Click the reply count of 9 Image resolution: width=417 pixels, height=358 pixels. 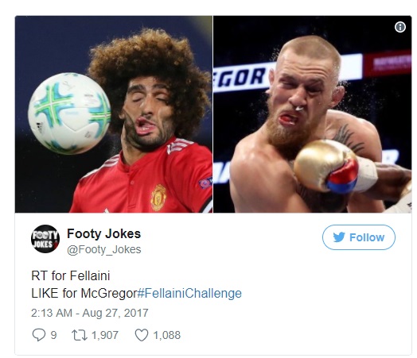coord(54,335)
